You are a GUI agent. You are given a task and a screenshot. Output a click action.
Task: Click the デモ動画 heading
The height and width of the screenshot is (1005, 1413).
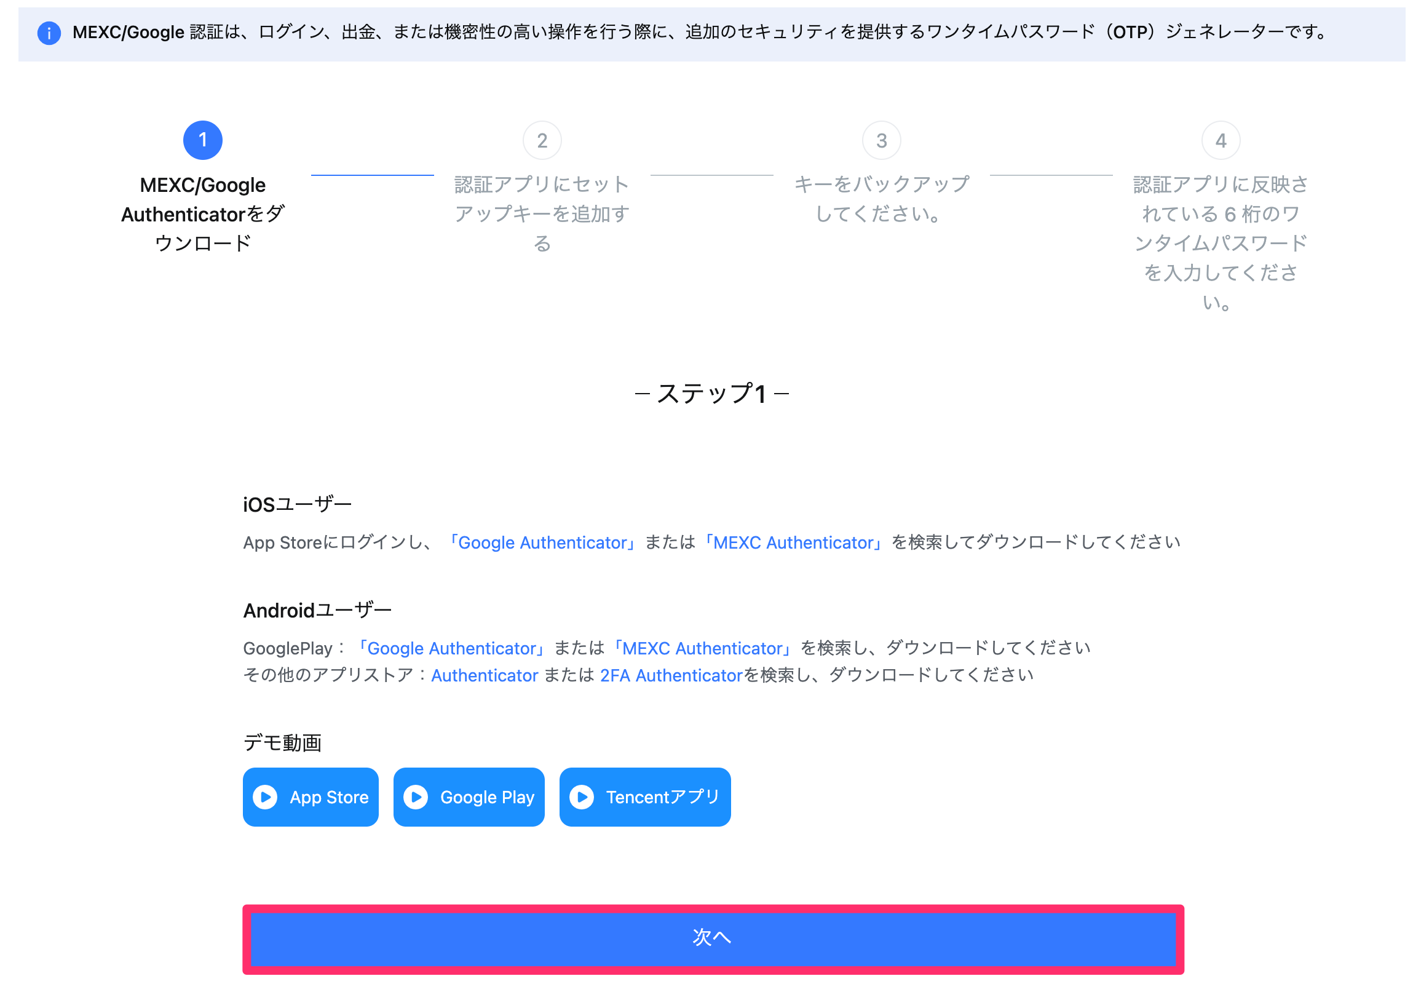coord(282,742)
